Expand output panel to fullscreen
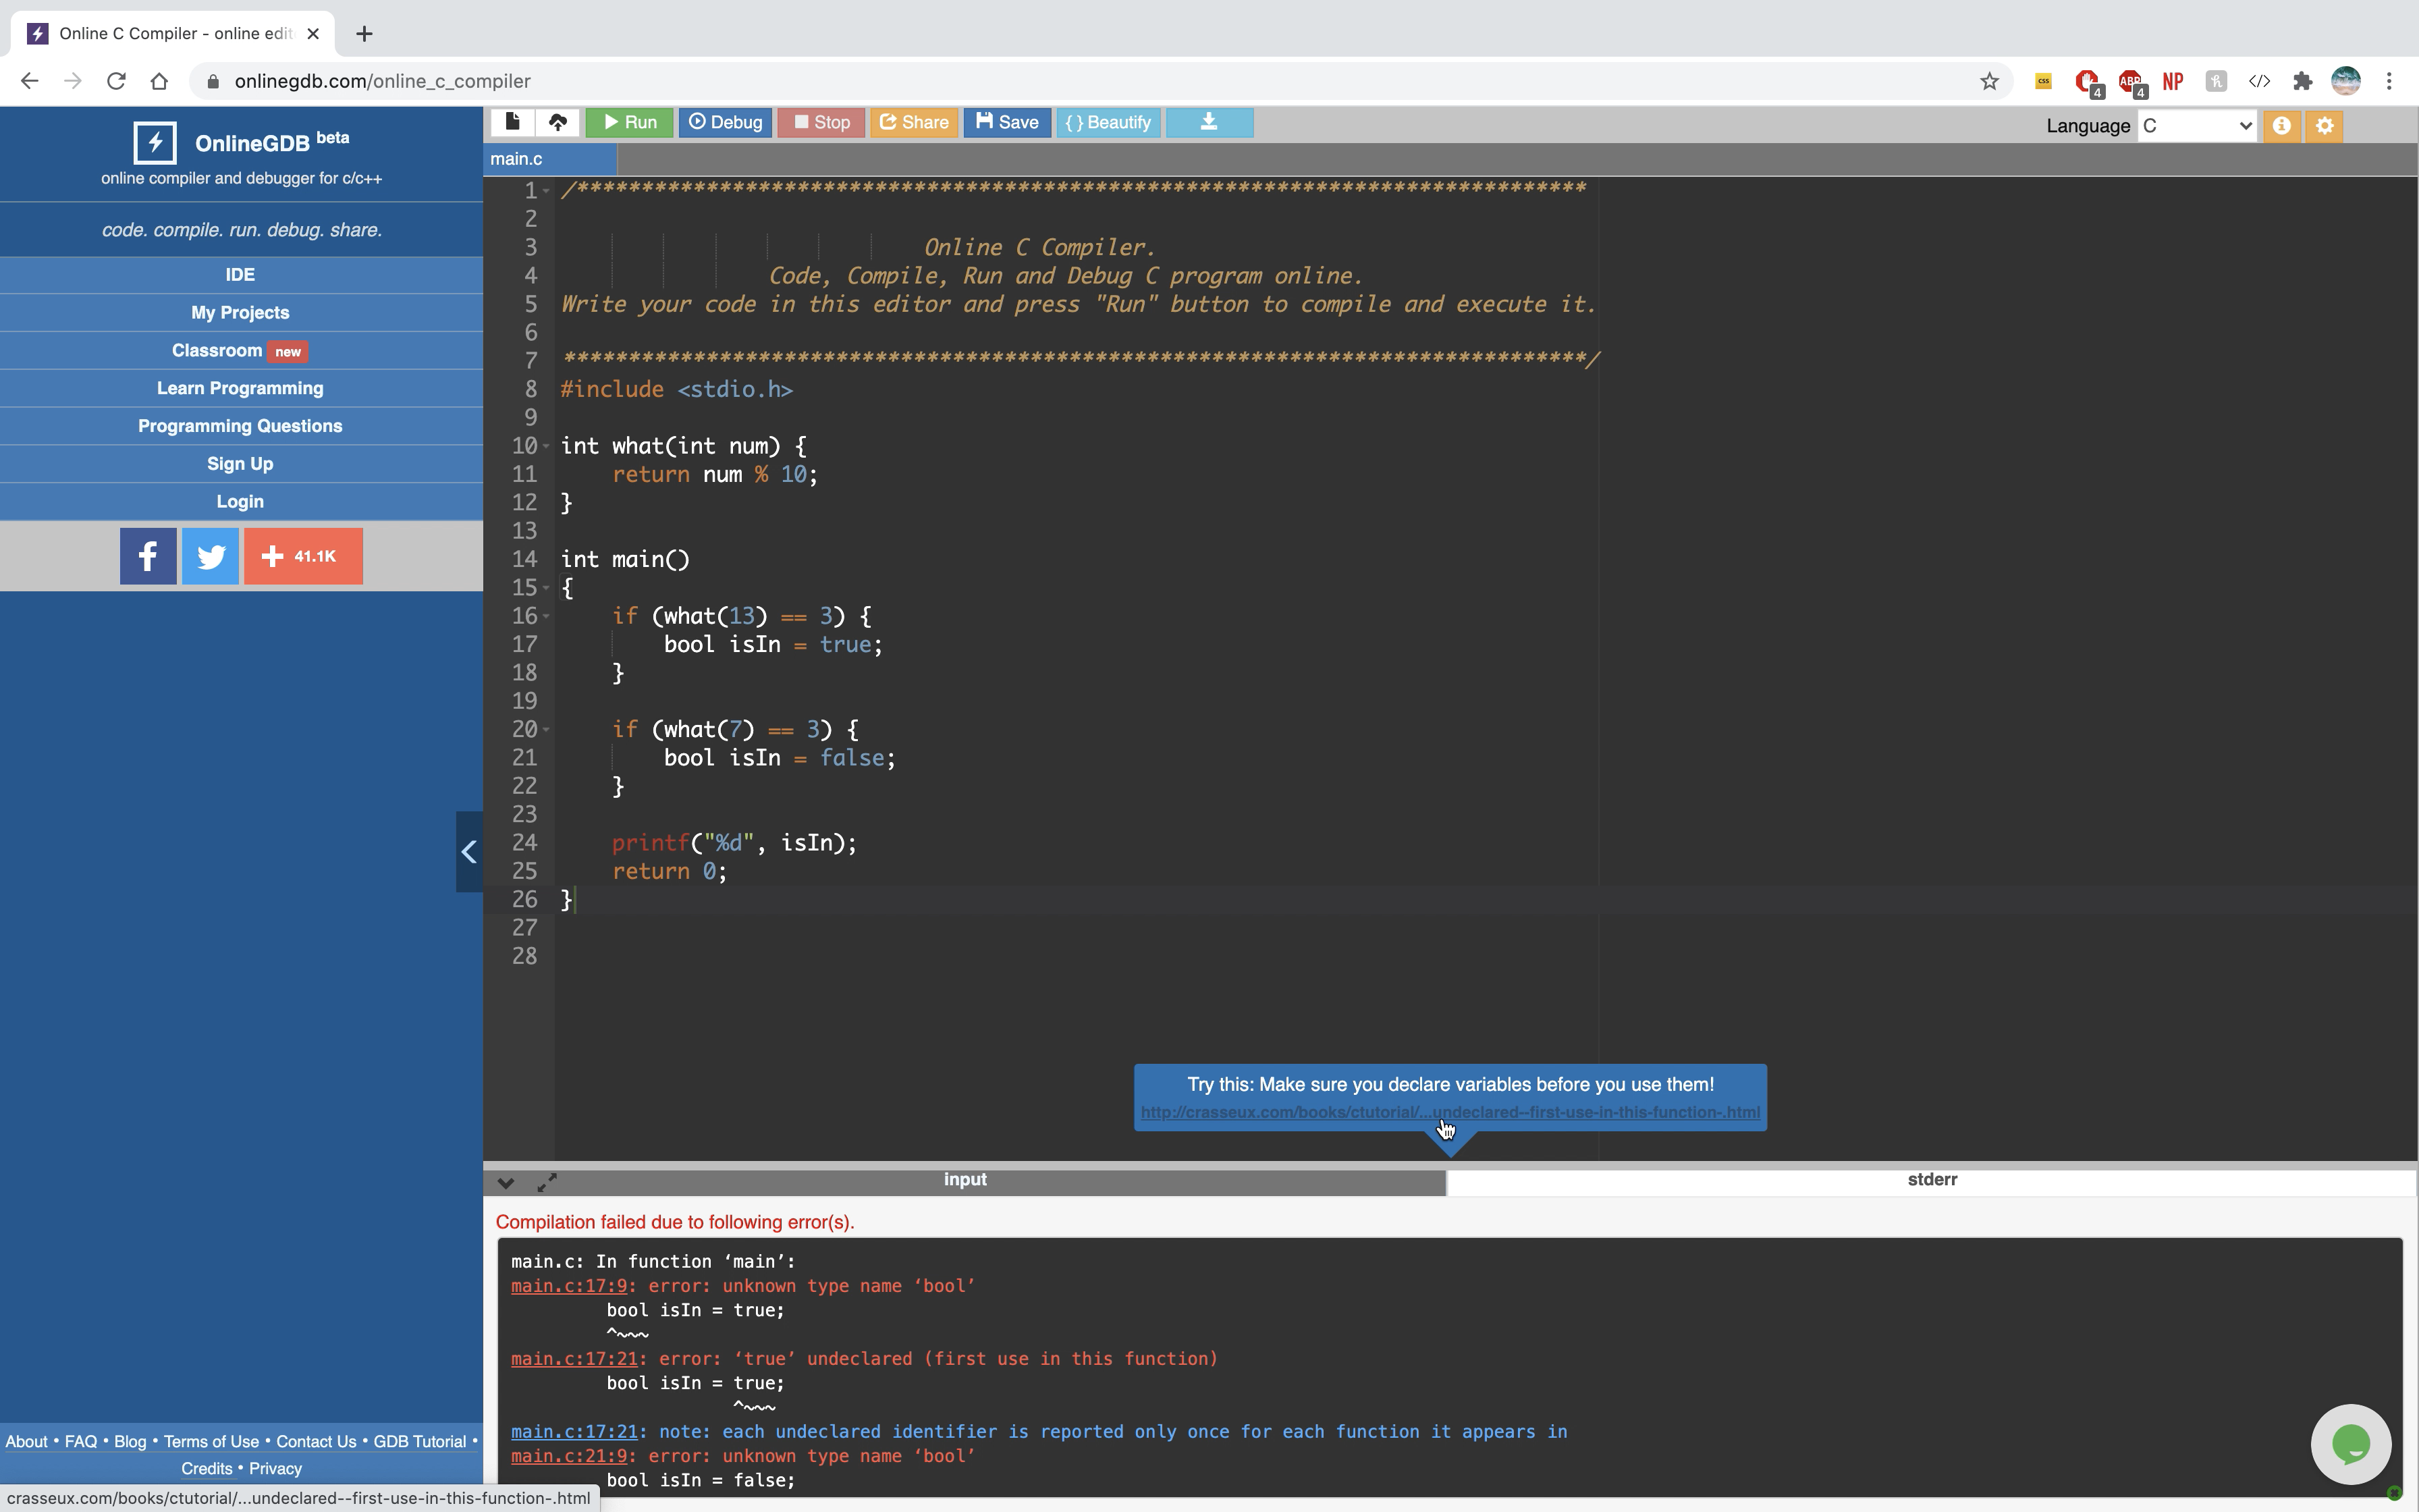Viewport: 2419px width, 1512px height. coord(547,1183)
